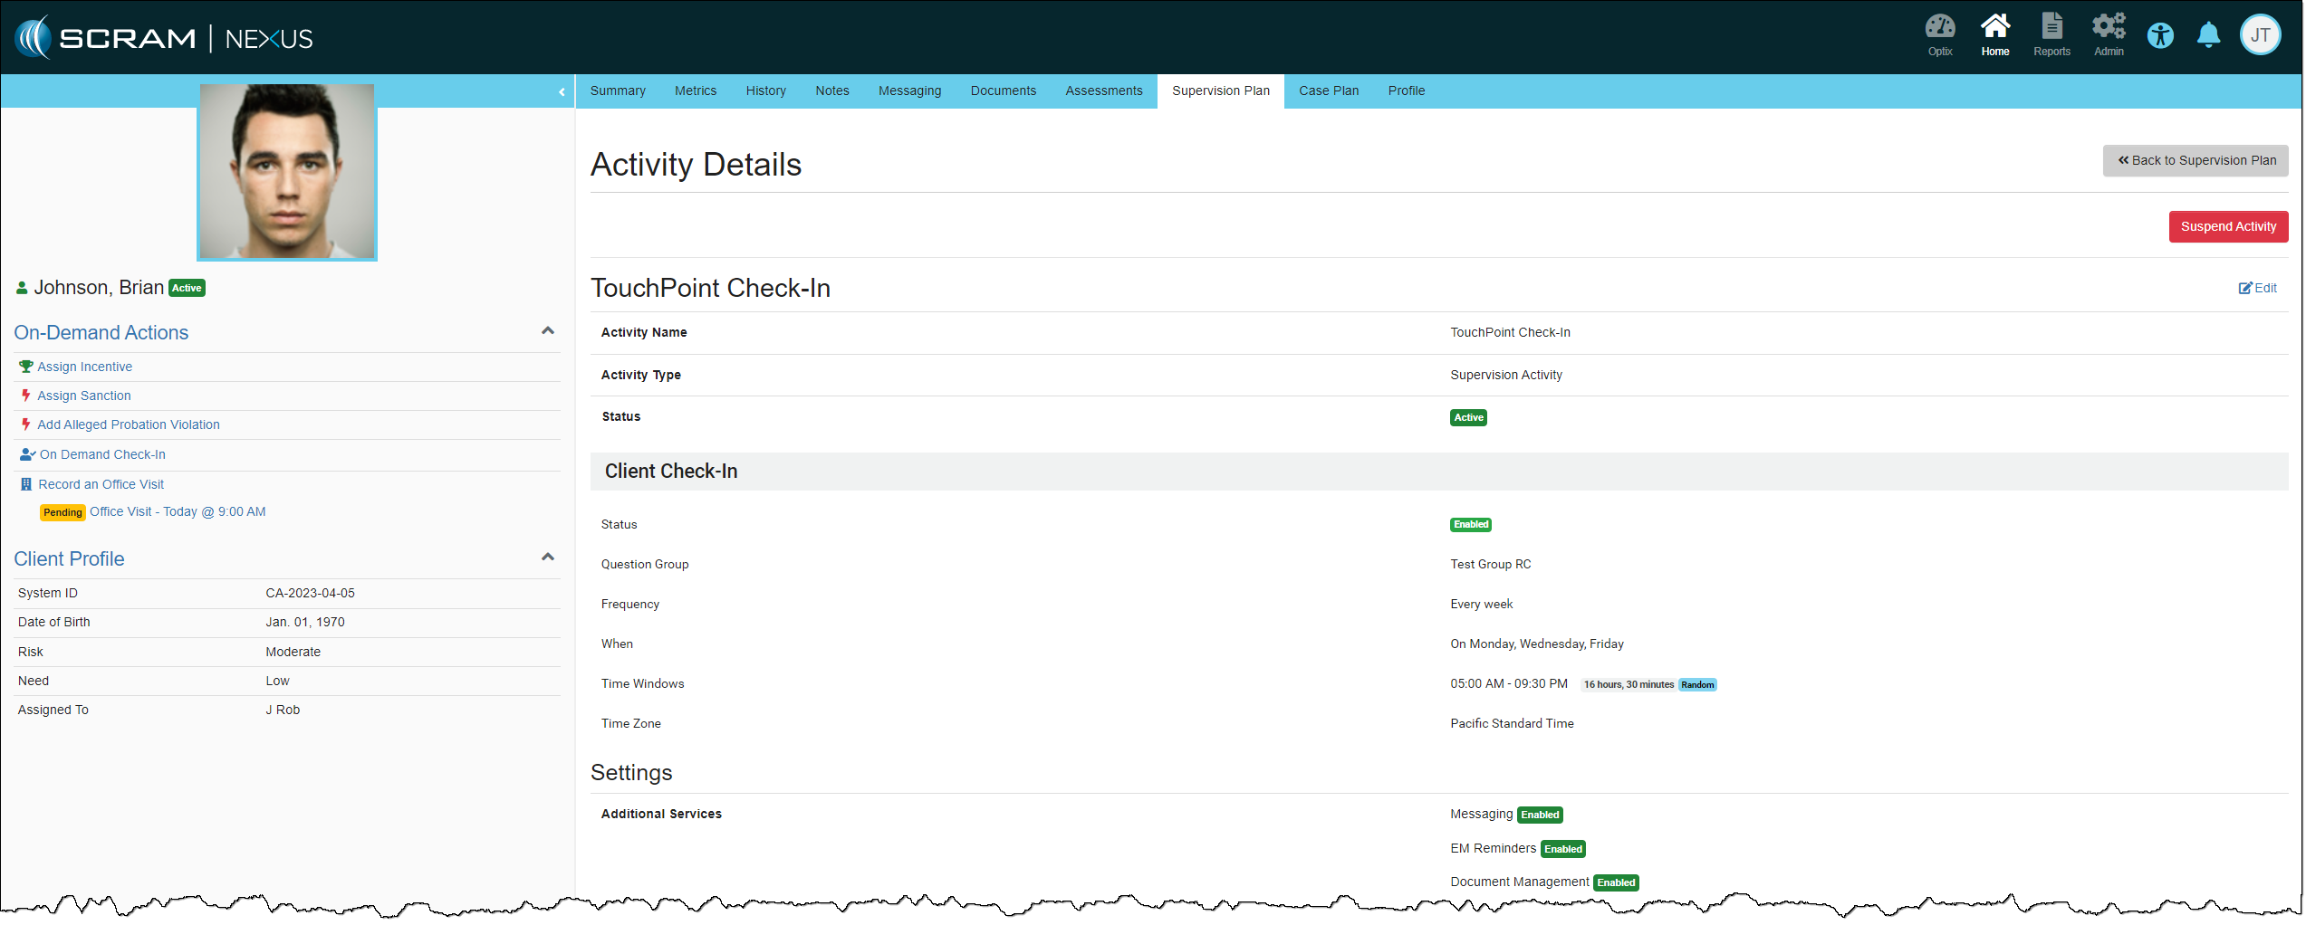This screenshot has height=925, width=2306.
Task: Open the pending Office Visit link
Action: click(177, 511)
